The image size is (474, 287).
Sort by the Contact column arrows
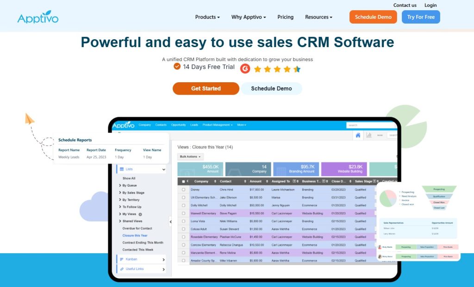[x=245, y=181]
